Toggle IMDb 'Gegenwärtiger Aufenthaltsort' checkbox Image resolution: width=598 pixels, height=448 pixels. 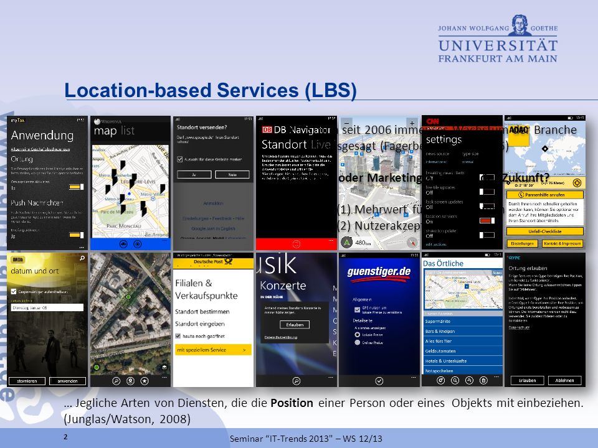[x=14, y=291]
